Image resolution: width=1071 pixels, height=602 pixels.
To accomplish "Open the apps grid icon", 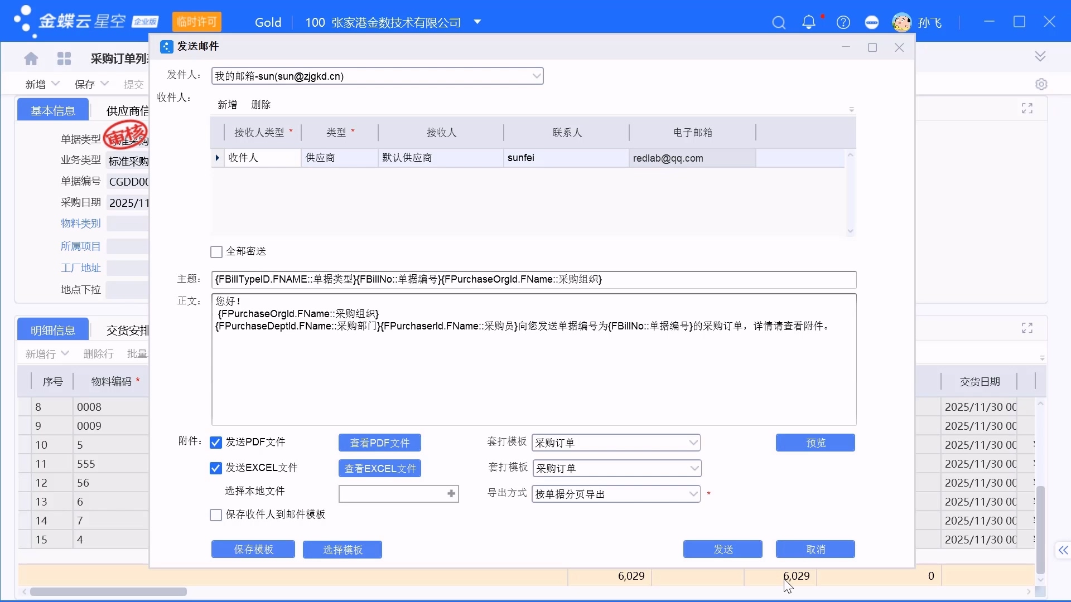I will (x=64, y=59).
